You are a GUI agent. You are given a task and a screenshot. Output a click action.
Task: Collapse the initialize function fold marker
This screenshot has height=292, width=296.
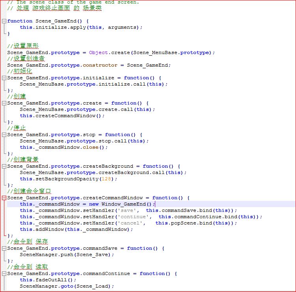pos(4,78)
